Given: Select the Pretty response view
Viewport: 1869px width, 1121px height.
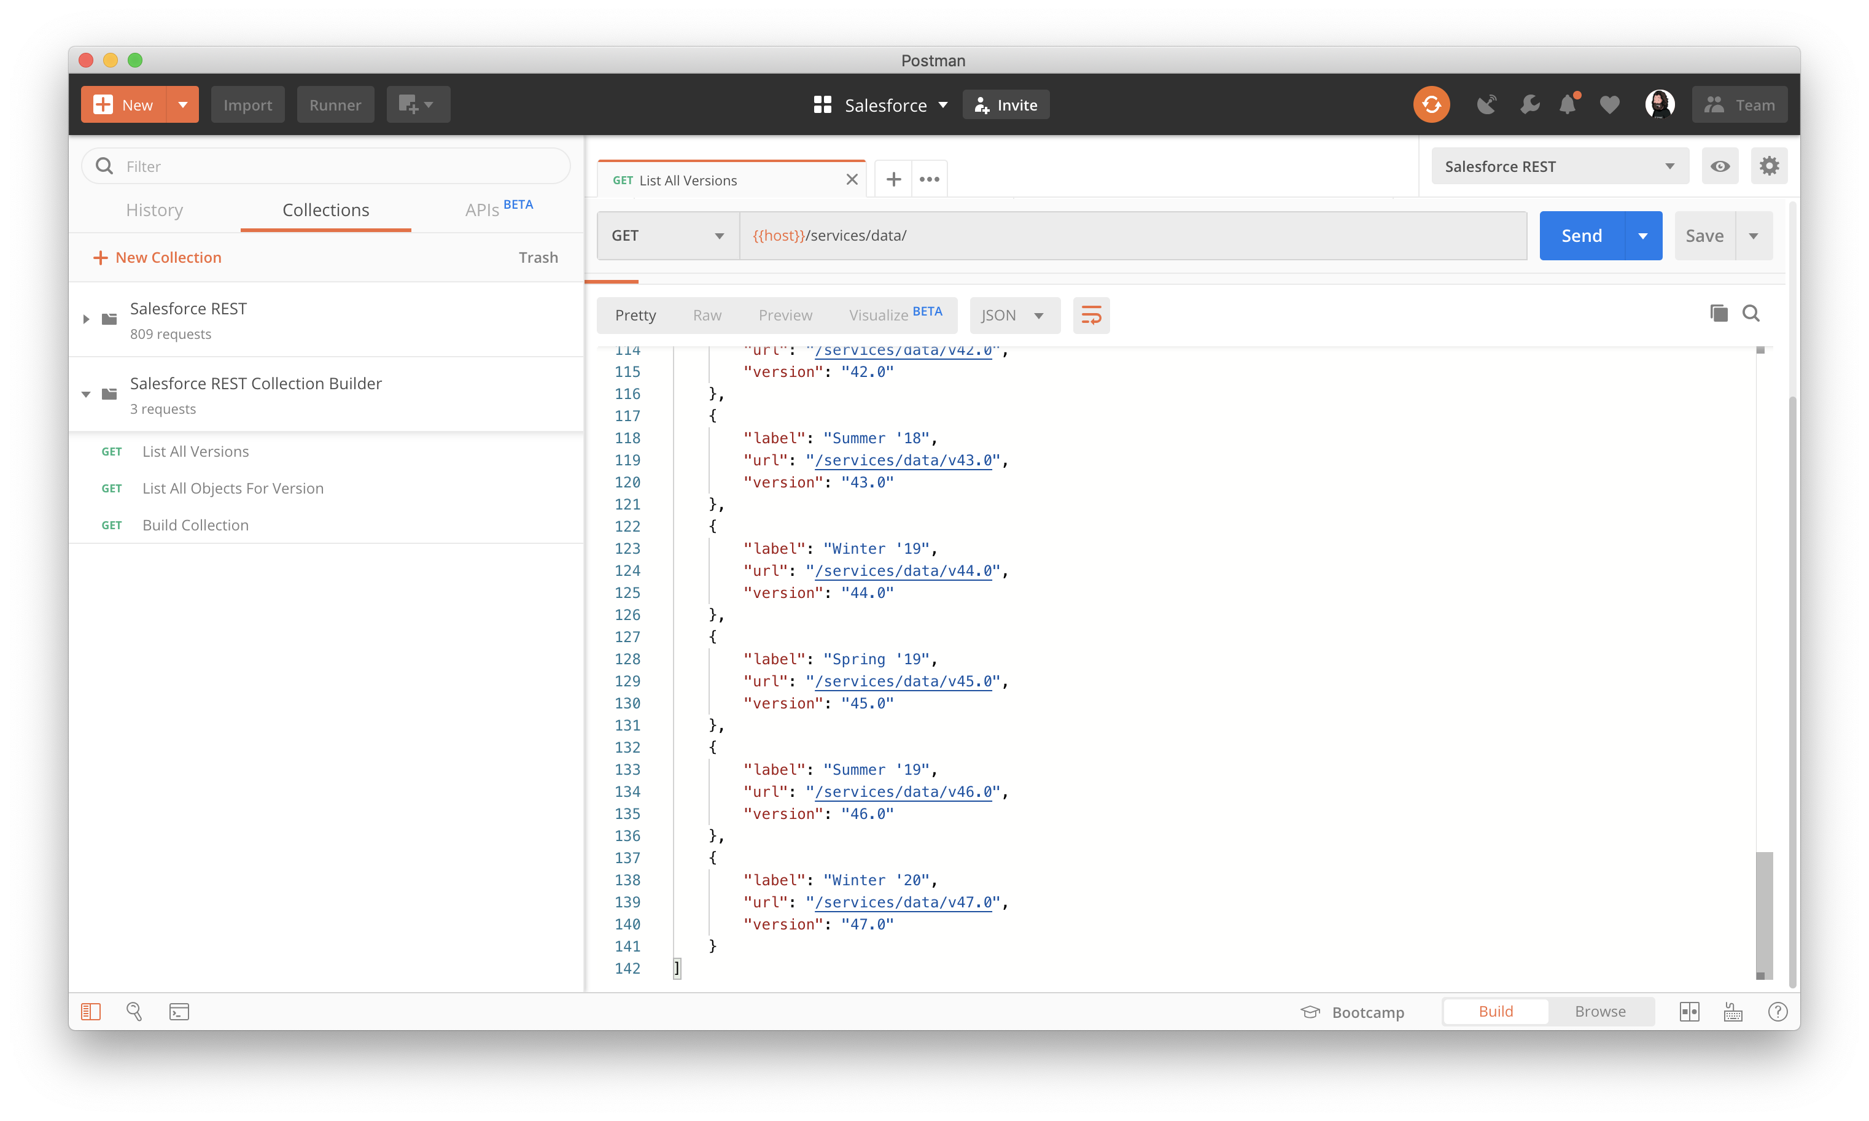Looking at the screenshot, I should pyautogui.click(x=635, y=315).
